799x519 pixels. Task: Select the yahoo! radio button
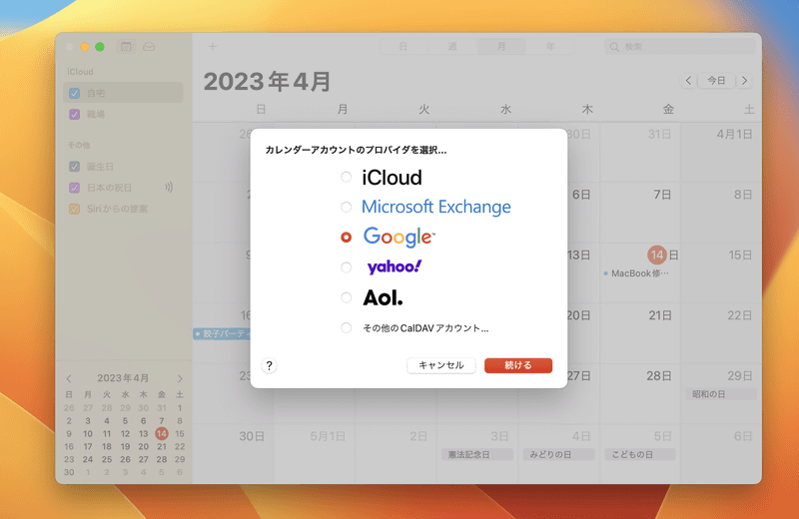(x=346, y=267)
